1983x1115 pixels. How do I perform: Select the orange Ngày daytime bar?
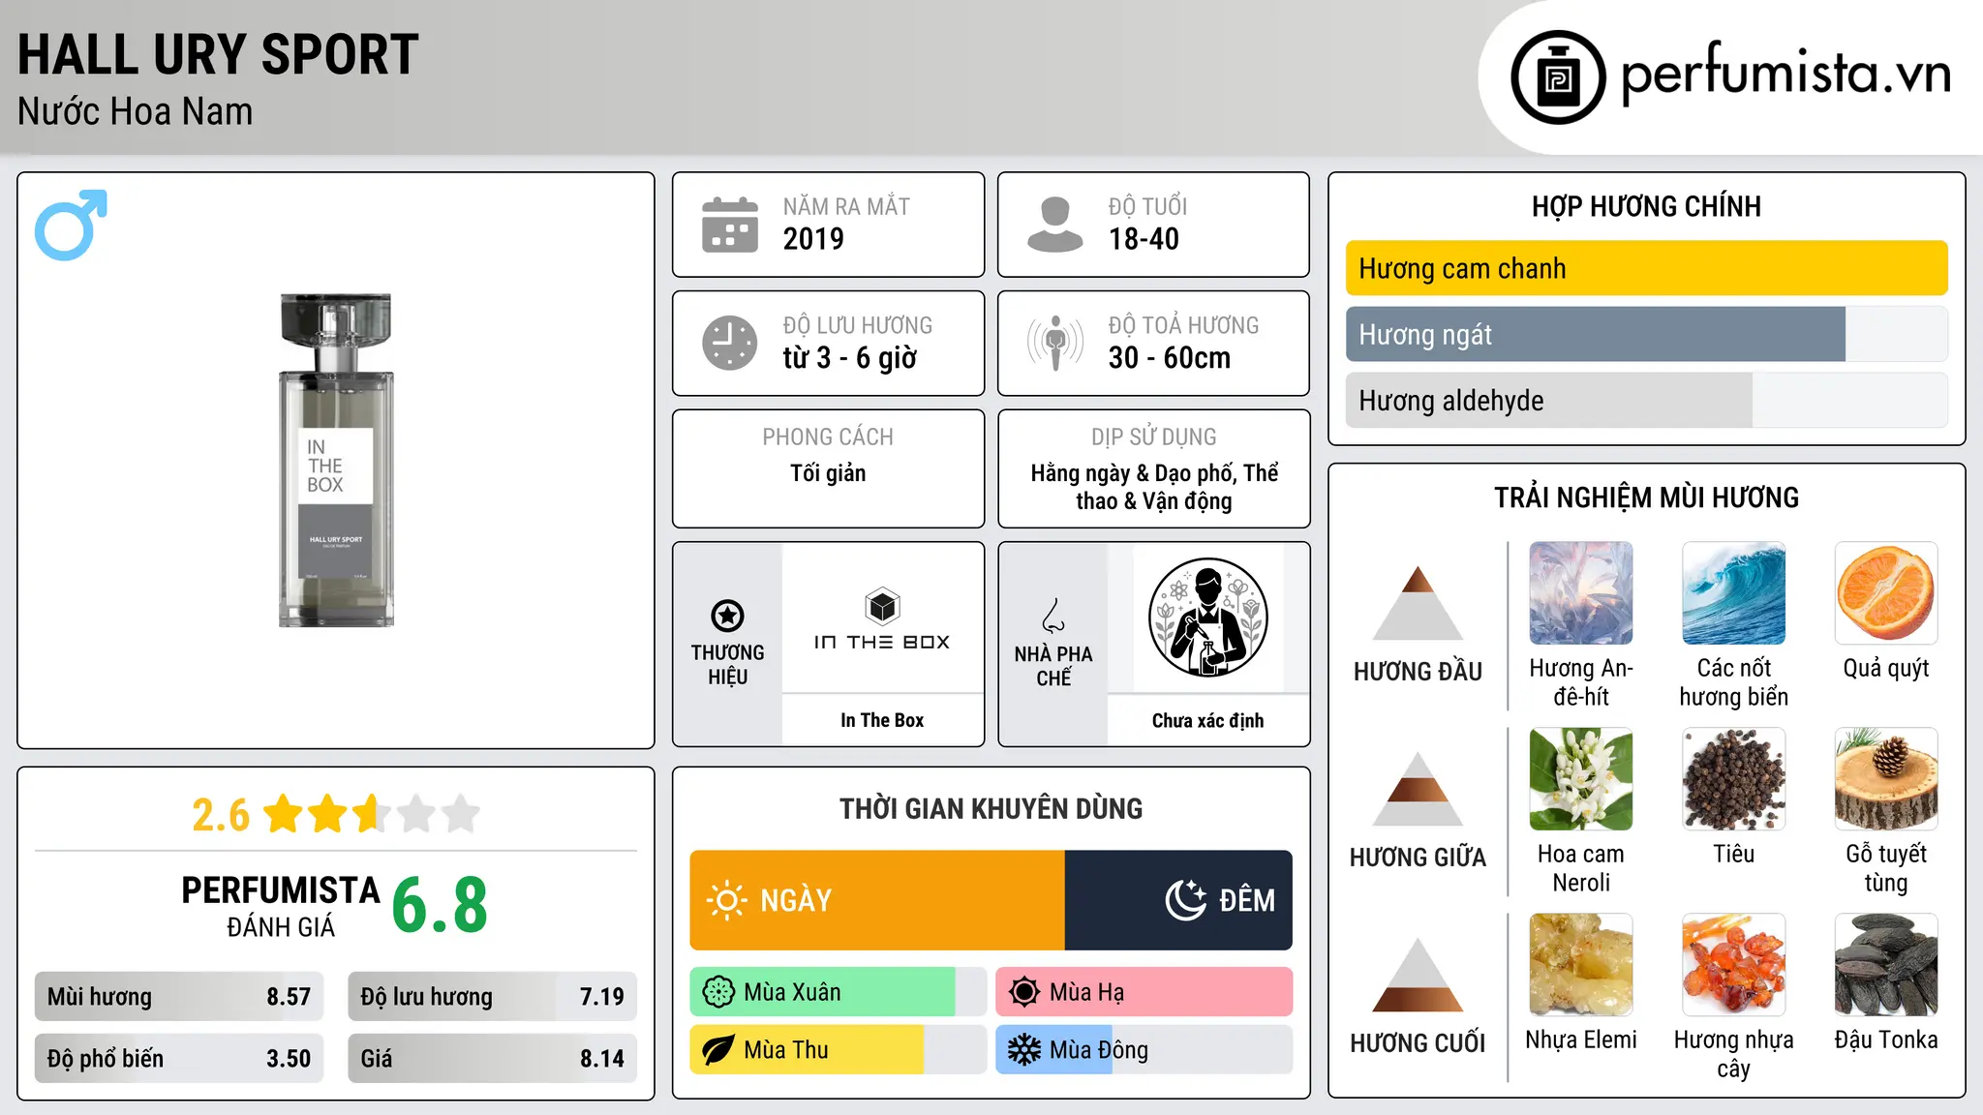pyautogui.click(x=877, y=900)
